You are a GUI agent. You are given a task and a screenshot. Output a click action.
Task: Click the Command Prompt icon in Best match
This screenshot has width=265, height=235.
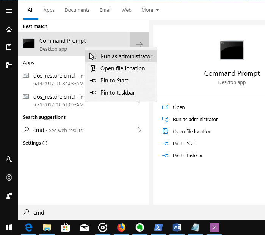29,44
